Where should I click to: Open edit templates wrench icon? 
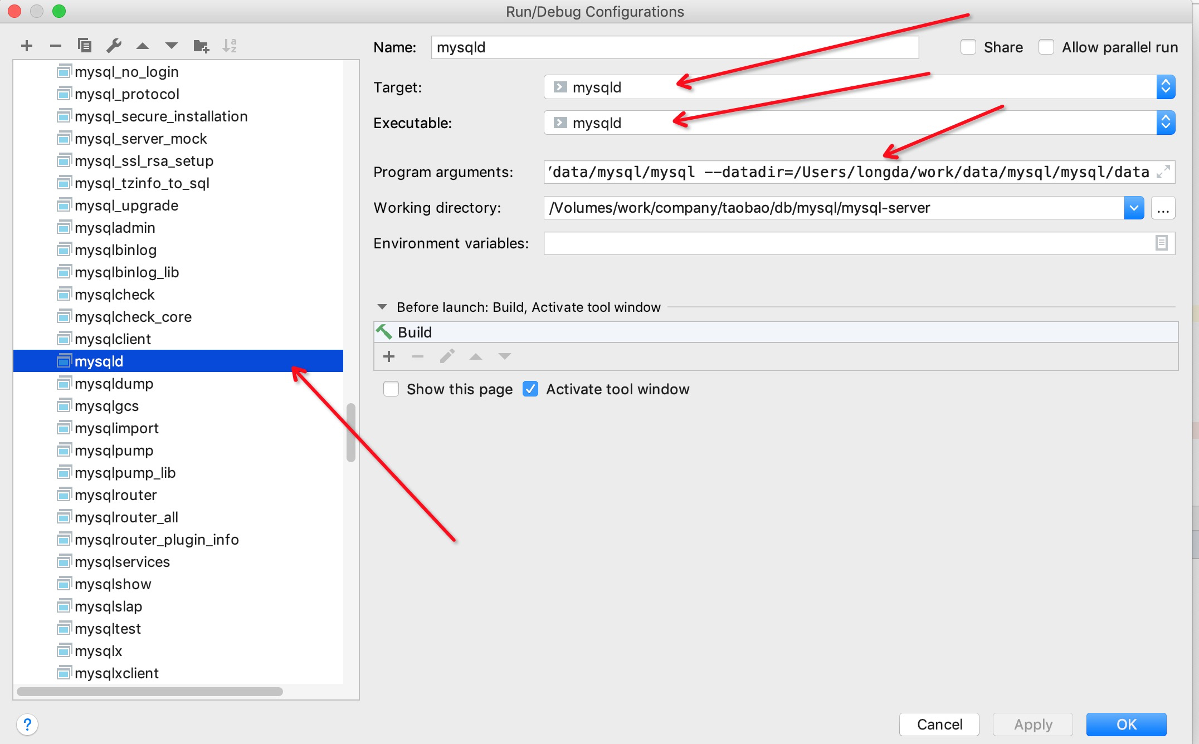tap(114, 46)
